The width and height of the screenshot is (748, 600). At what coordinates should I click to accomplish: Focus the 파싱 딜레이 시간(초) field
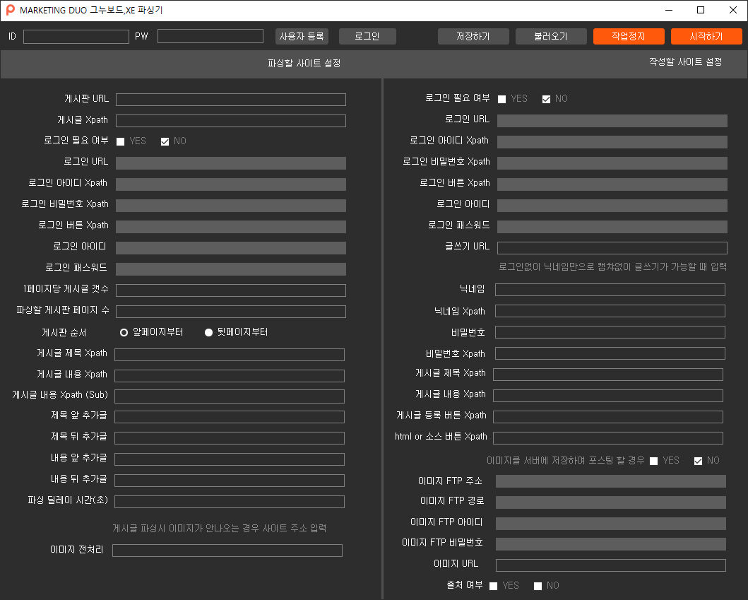pyautogui.click(x=230, y=502)
